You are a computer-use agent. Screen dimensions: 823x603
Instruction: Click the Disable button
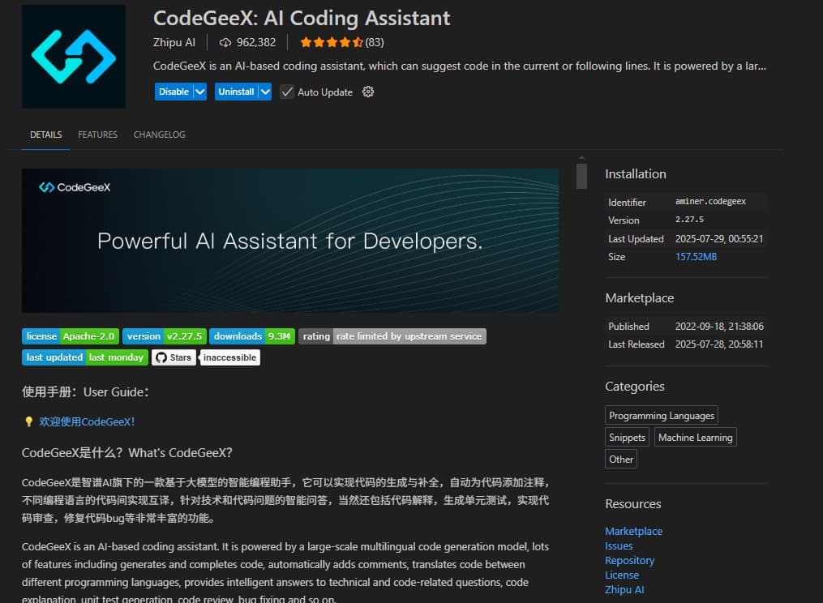(x=174, y=92)
